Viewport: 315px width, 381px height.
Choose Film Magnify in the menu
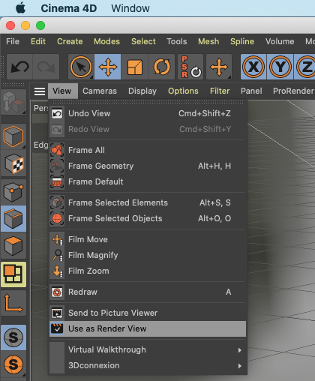coord(148,255)
